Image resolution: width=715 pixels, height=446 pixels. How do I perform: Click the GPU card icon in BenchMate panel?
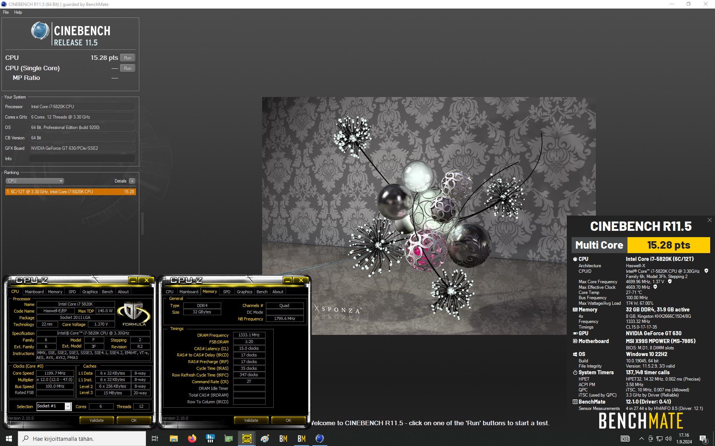575,333
